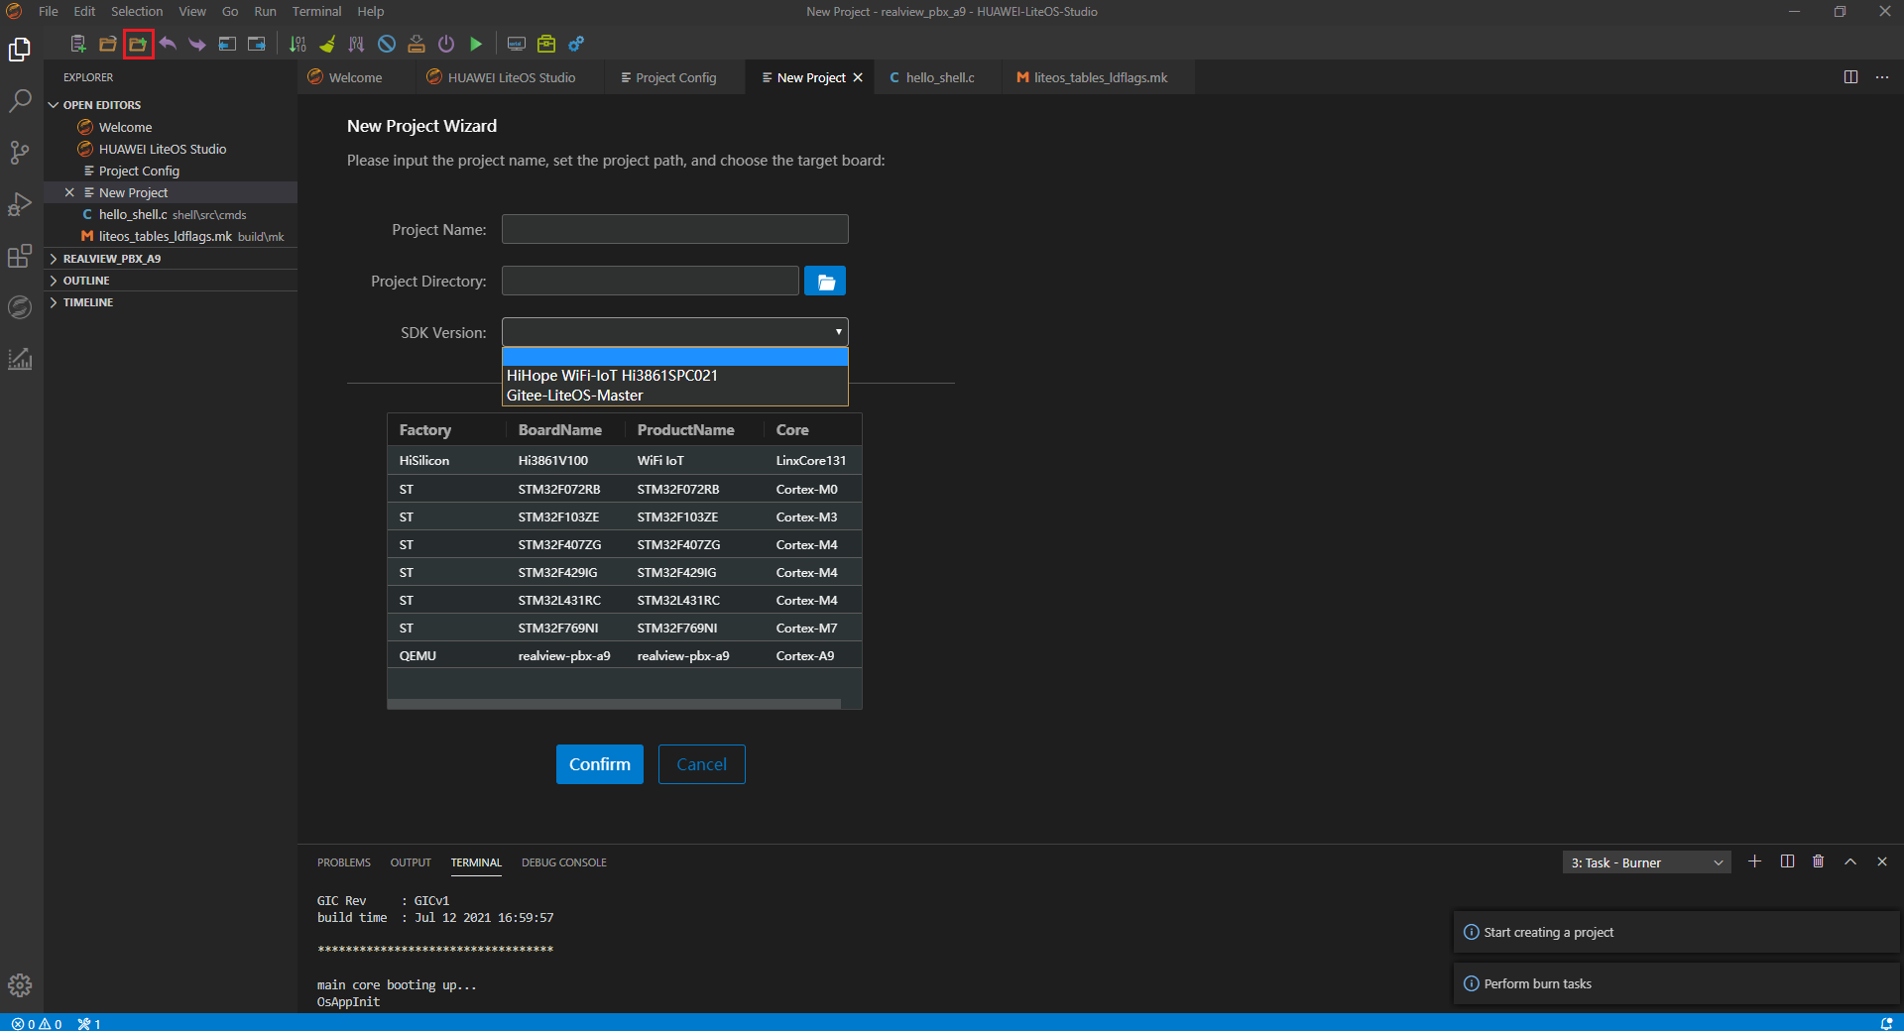Click the Open Project folder icon
This screenshot has height=1031, width=1904.
108,44
